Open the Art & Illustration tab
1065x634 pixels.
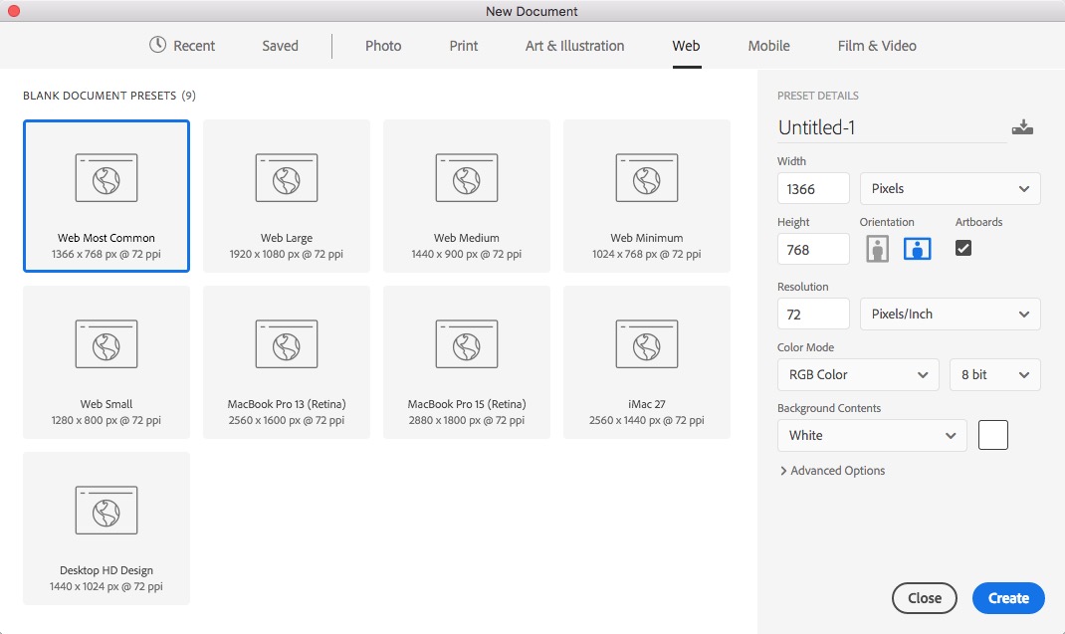tap(574, 46)
